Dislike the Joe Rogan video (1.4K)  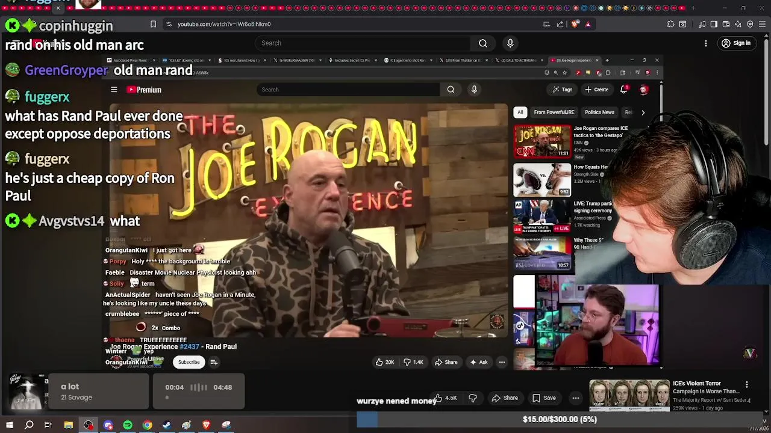coord(413,362)
